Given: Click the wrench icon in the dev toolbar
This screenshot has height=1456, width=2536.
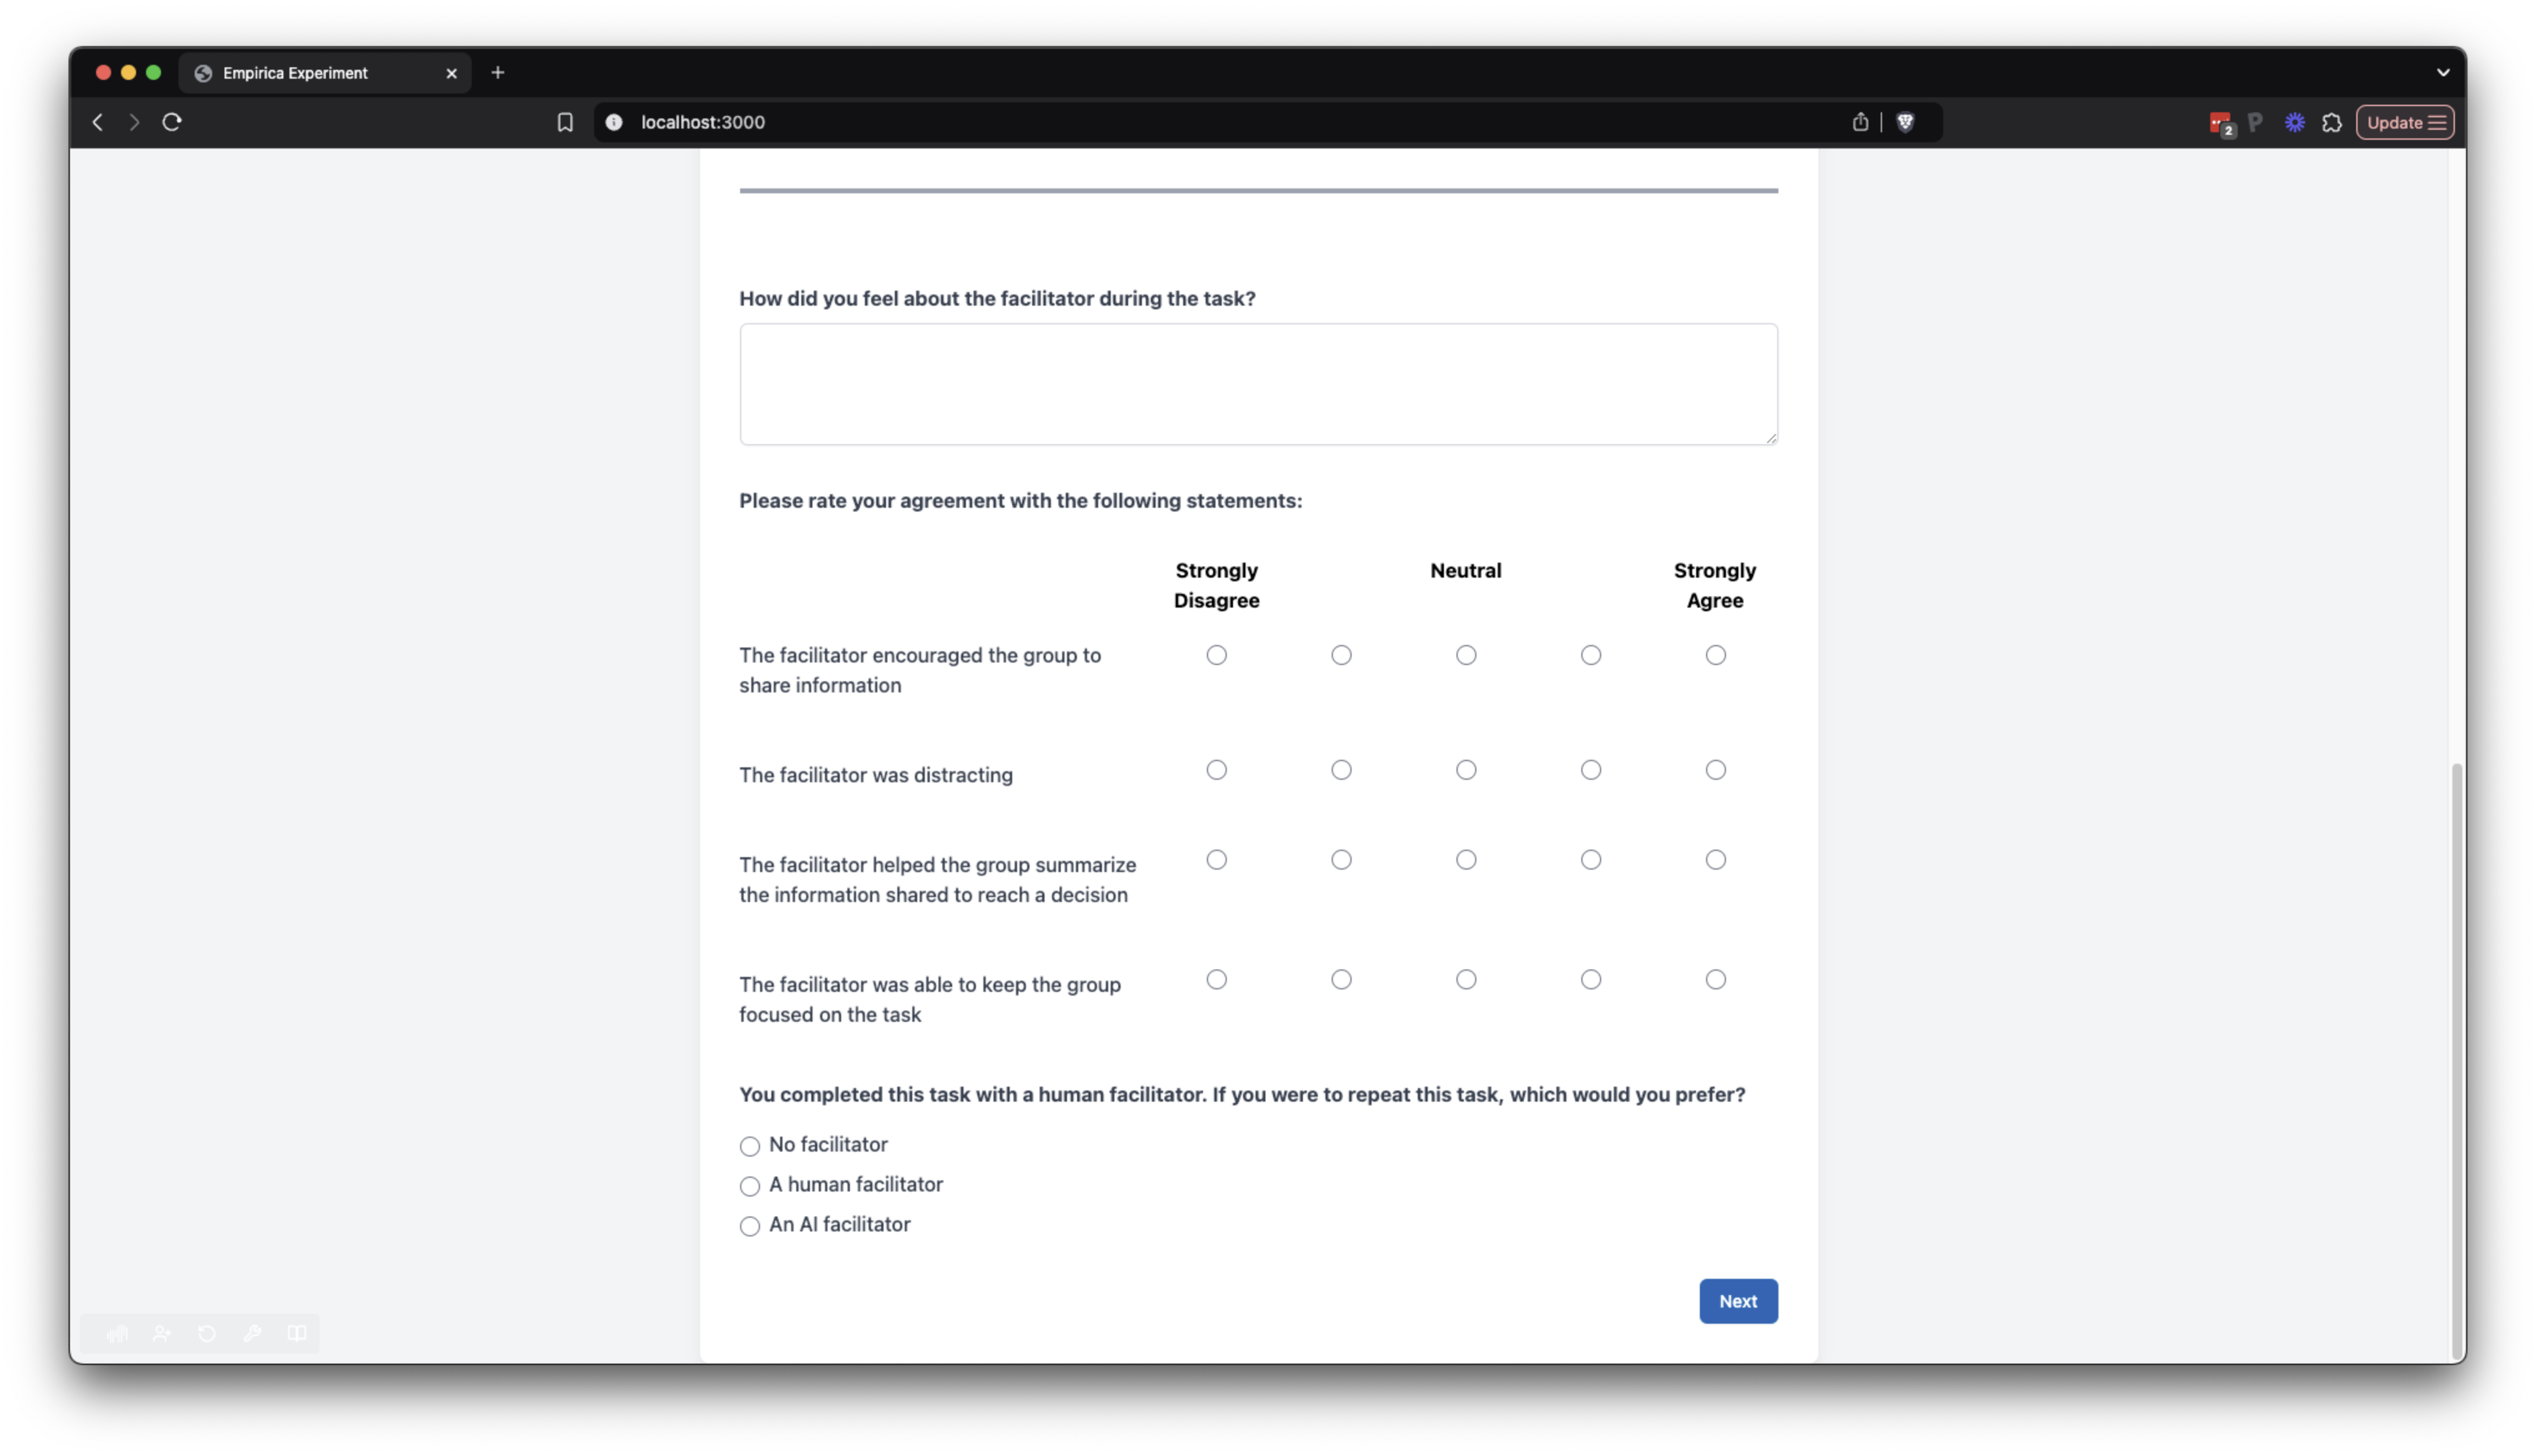Looking at the screenshot, I should [x=252, y=1333].
